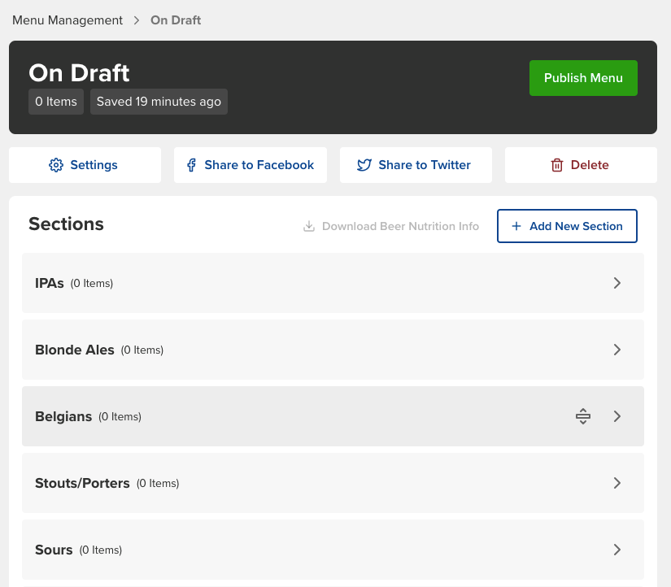Click the red trash can icon
The width and height of the screenshot is (671, 587).
pos(557,165)
